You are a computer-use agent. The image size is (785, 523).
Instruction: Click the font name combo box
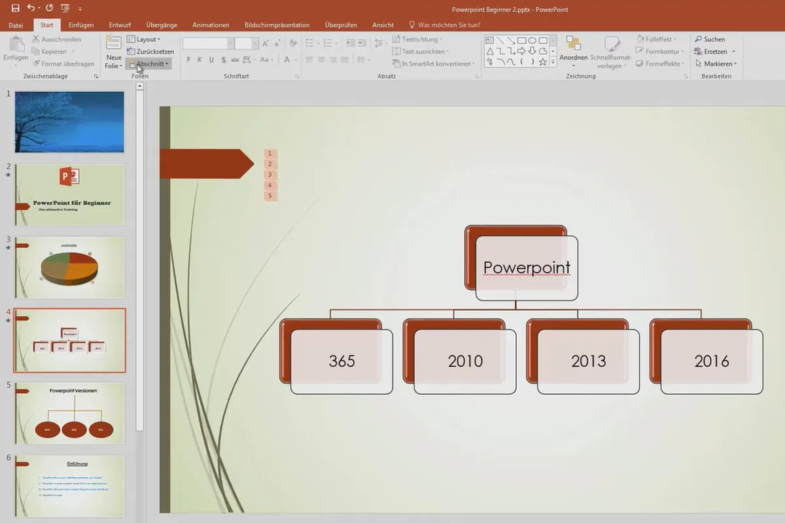coord(208,43)
